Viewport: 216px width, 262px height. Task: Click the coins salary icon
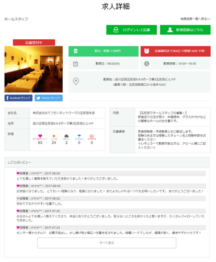[75, 51]
